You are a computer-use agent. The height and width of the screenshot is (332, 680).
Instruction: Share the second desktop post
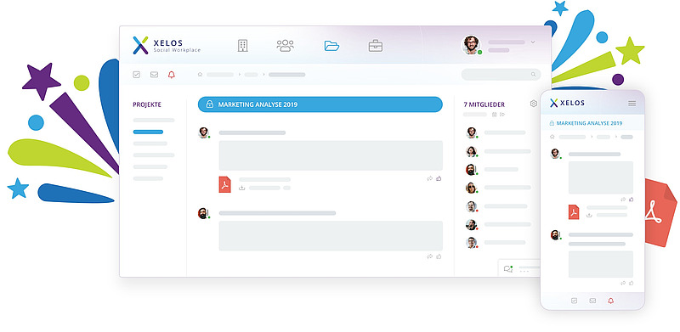coord(430,256)
